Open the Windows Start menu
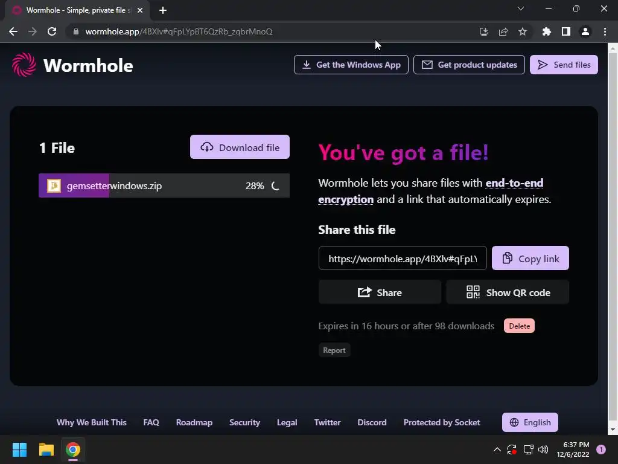618x464 pixels. tap(19, 449)
